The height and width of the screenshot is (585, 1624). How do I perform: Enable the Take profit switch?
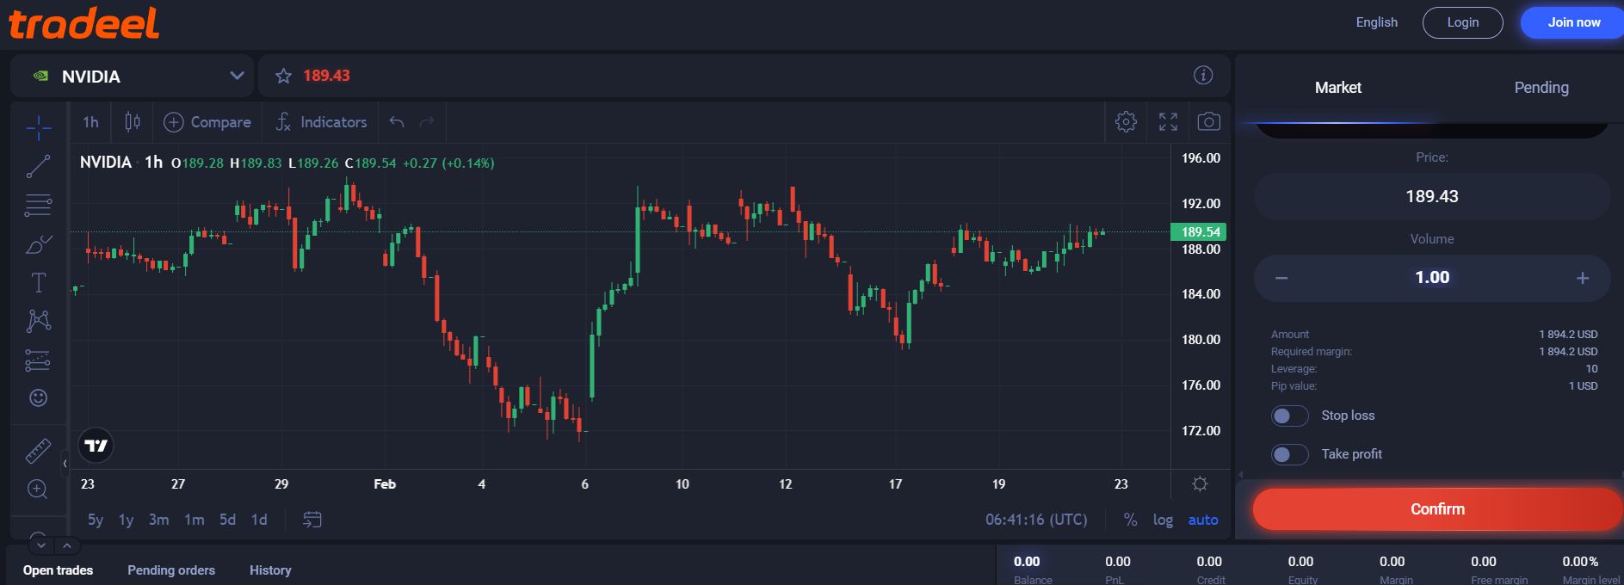(x=1289, y=454)
